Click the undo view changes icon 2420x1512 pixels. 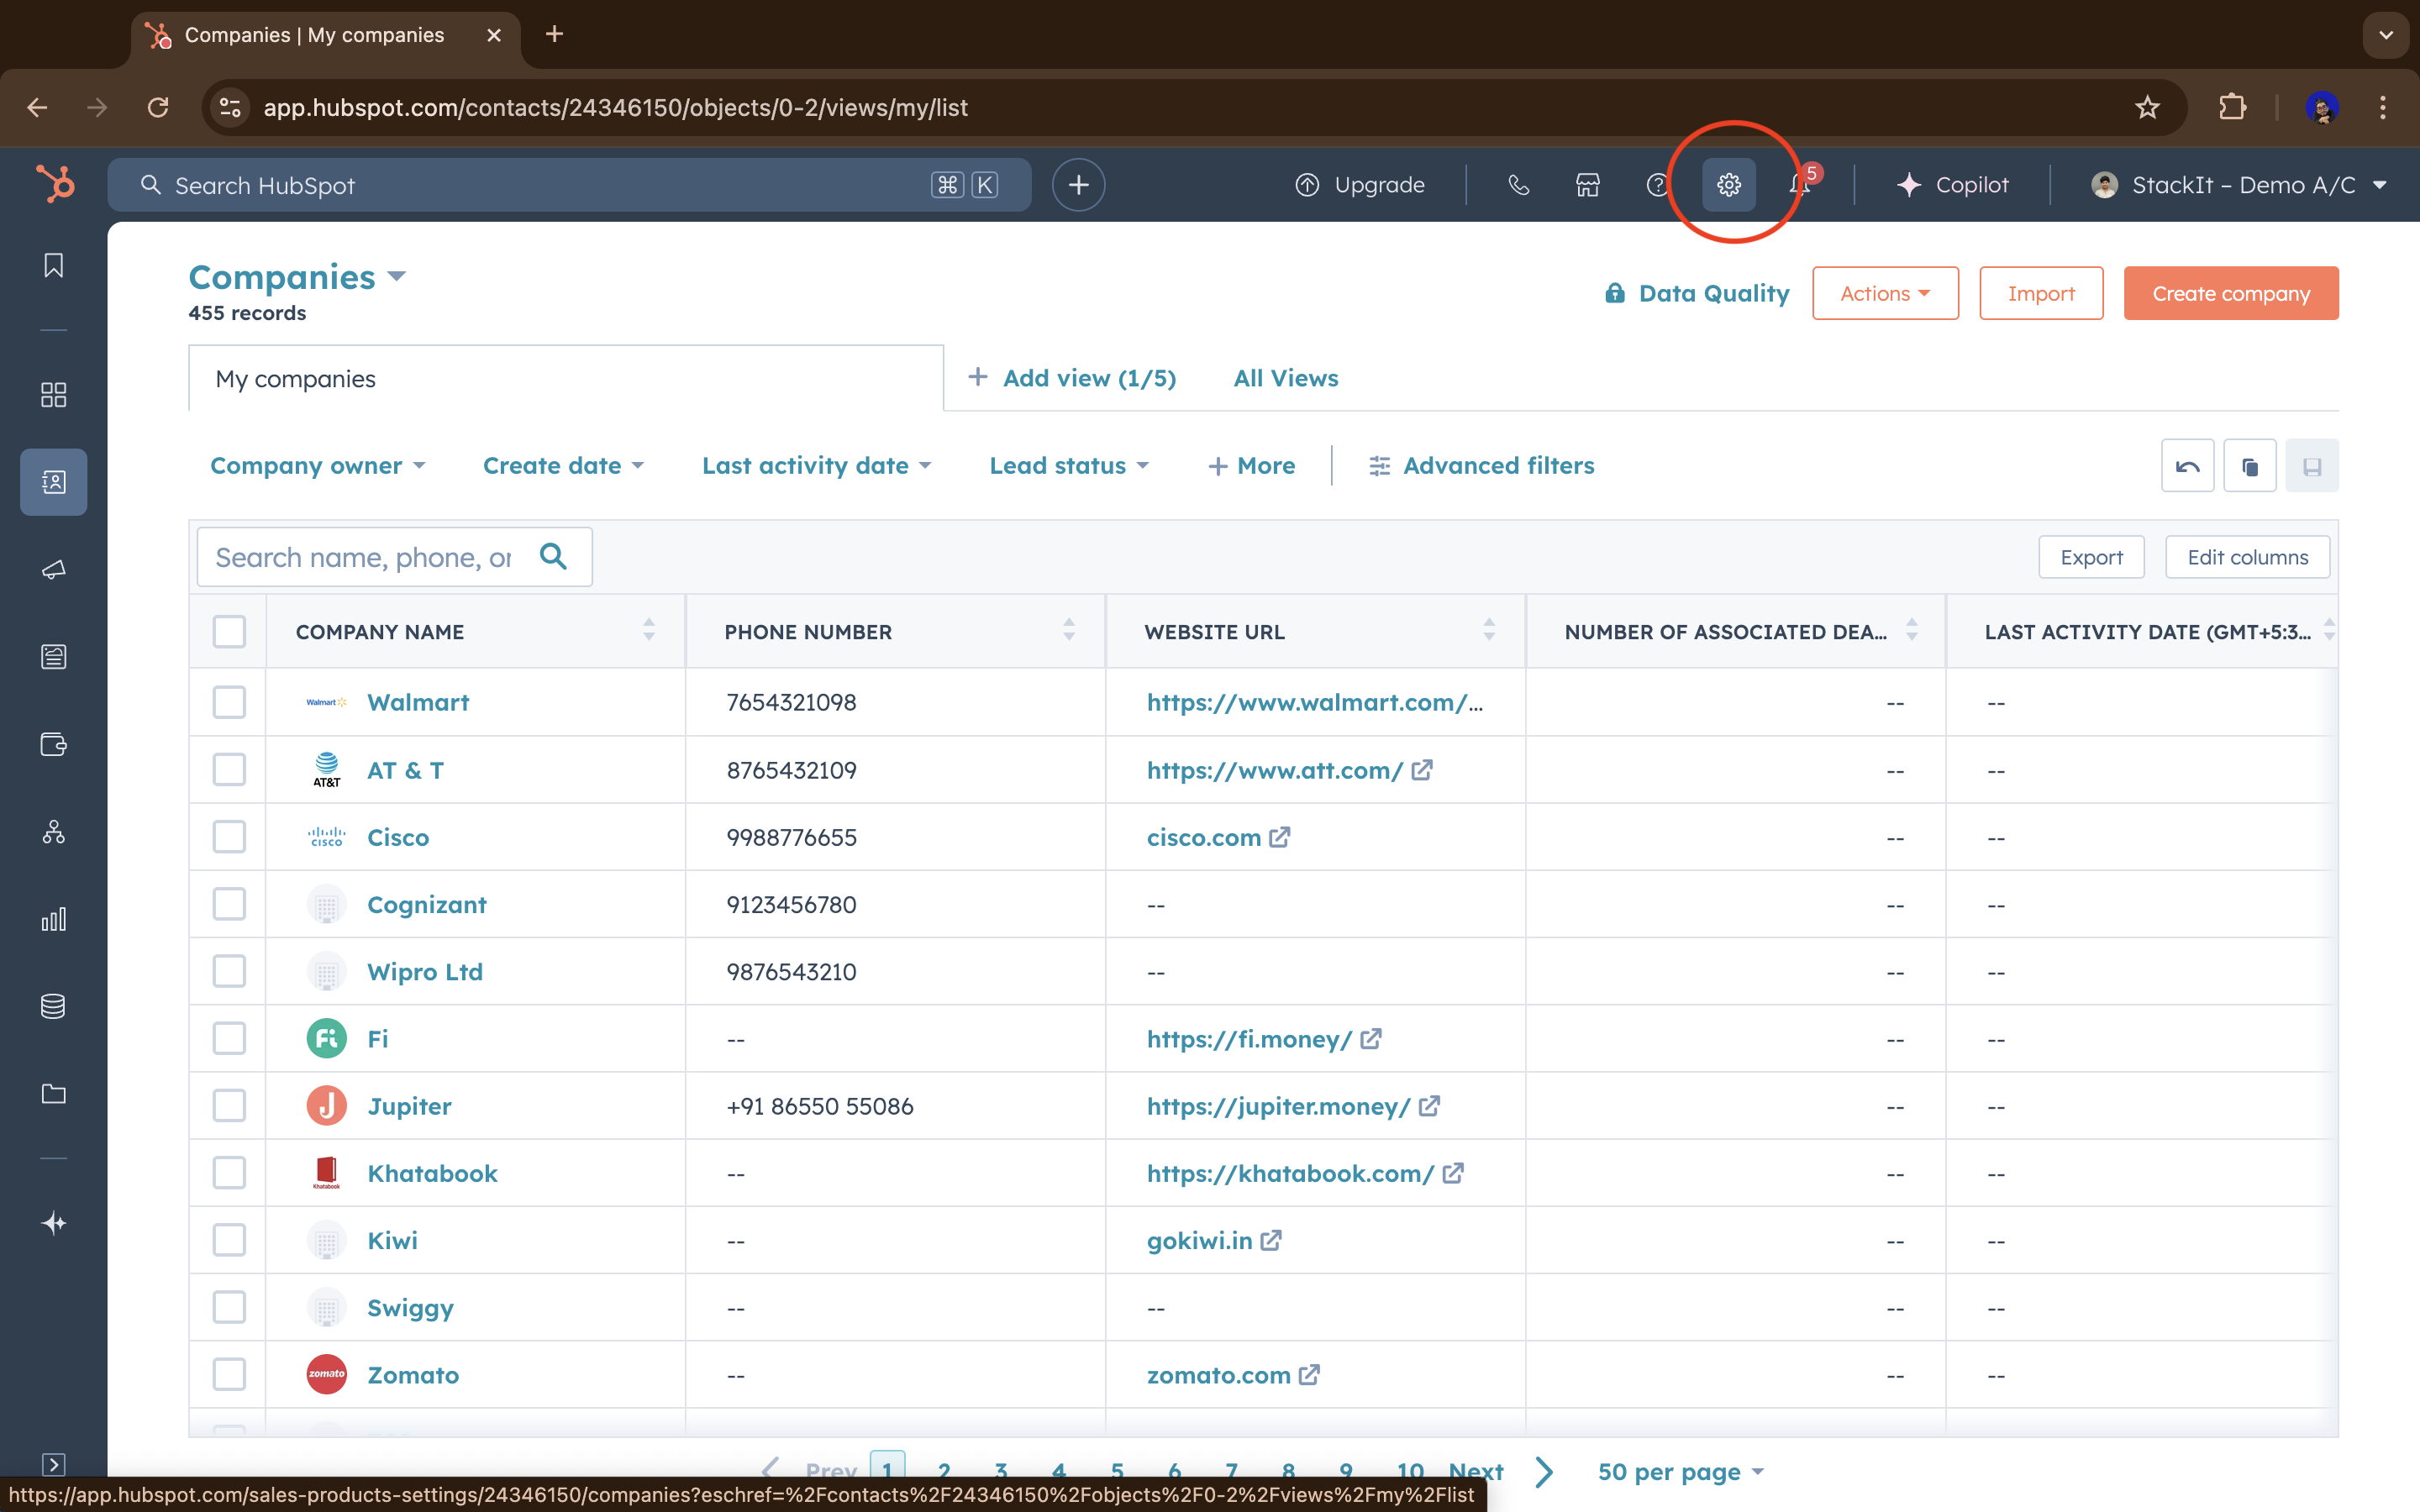coord(2187,466)
